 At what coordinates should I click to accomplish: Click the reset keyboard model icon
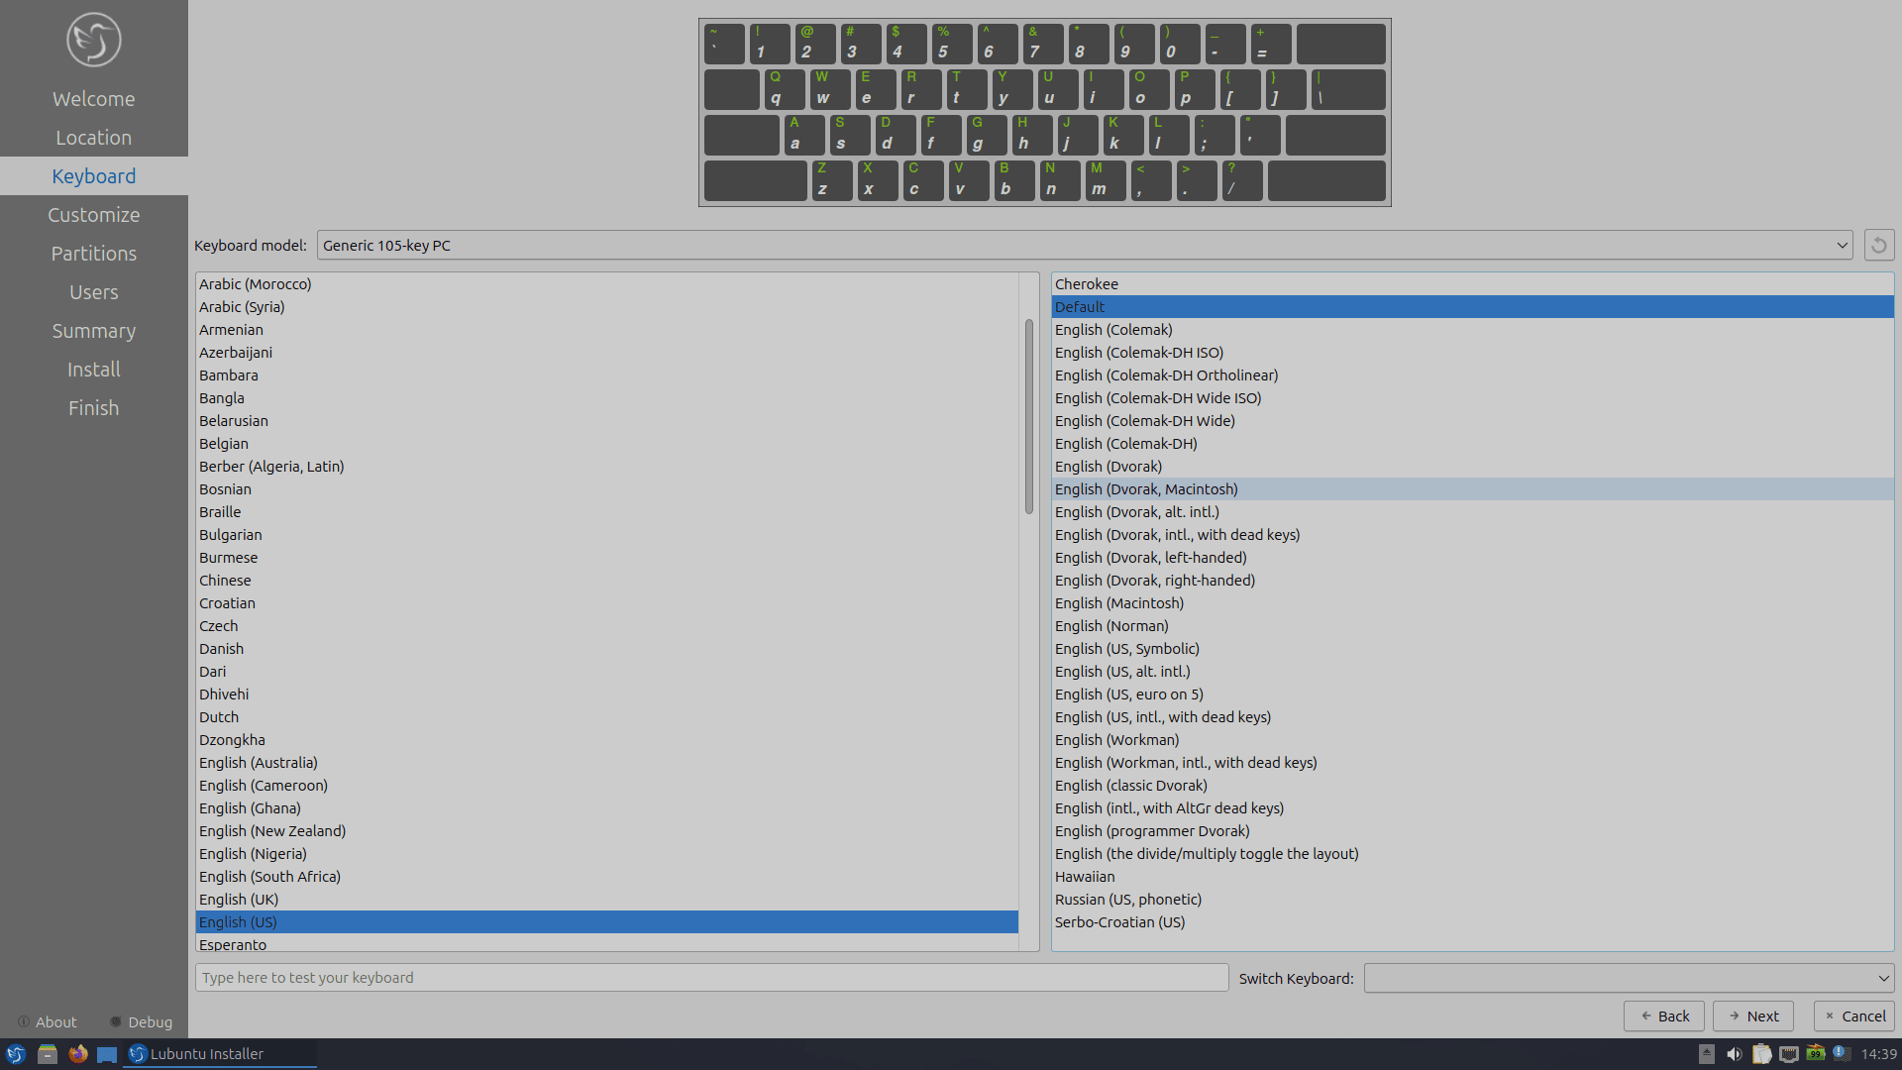pos(1878,245)
